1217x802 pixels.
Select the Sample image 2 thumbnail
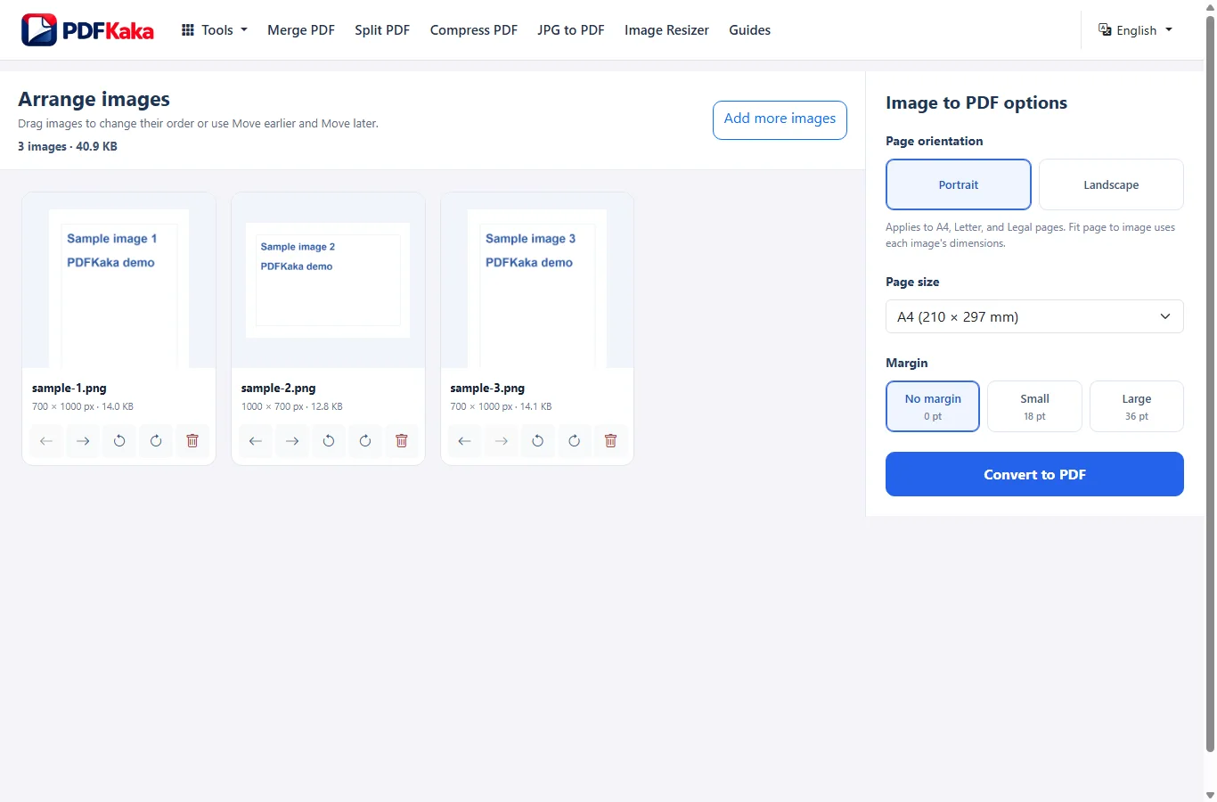328,280
